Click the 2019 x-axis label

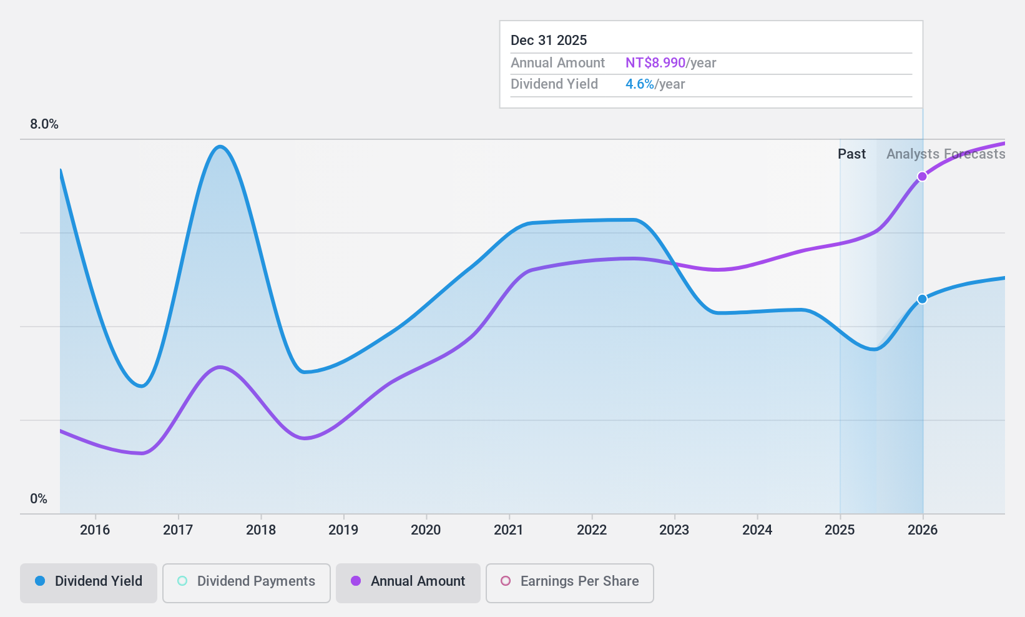(x=343, y=530)
